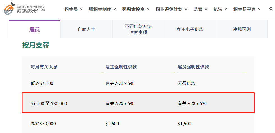275x133 pixels.
Task: Select the 监管 menu item
Action: [x=200, y=9]
